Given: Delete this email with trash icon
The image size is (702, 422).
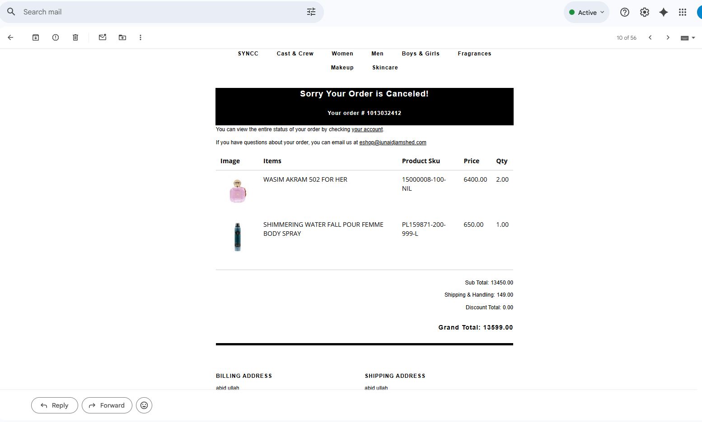Looking at the screenshot, I should [75, 37].
